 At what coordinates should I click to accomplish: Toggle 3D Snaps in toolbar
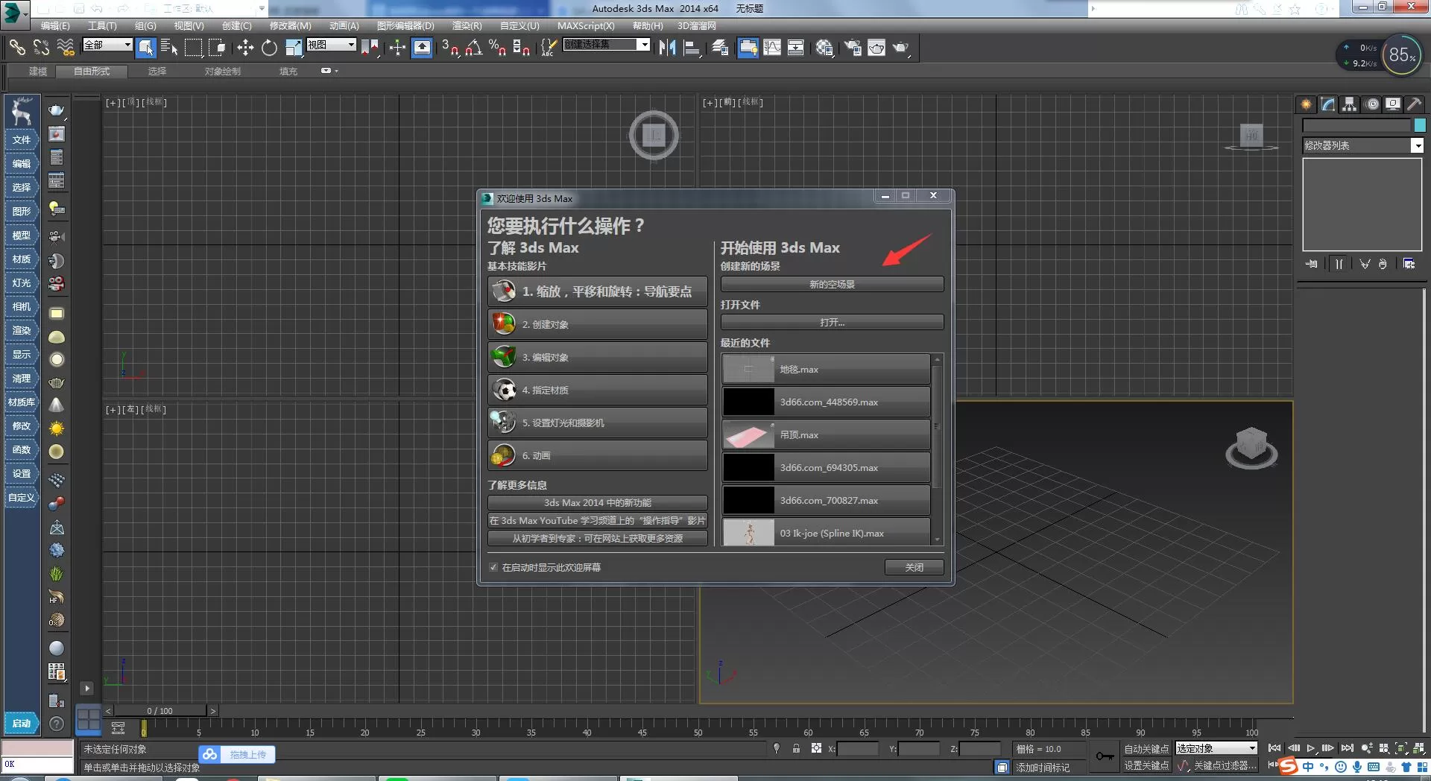point(450,48)
